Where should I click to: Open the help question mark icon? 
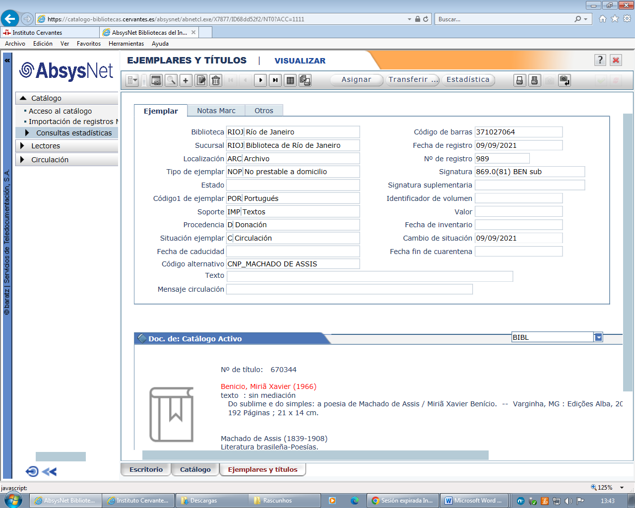(x=600, y=60)
